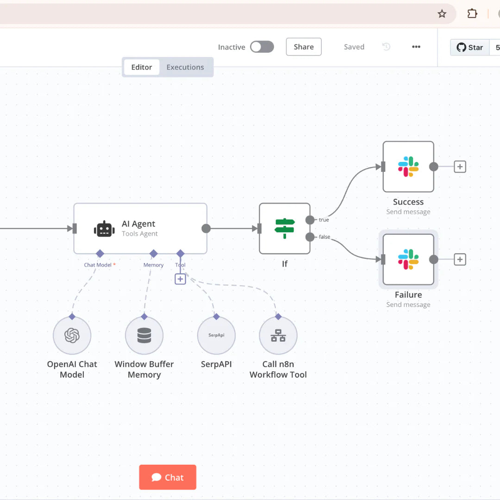This screenshot has width=500, height=500.
Task: Open the three-dot workflow options menu
Action: click(x=416, y=47)
